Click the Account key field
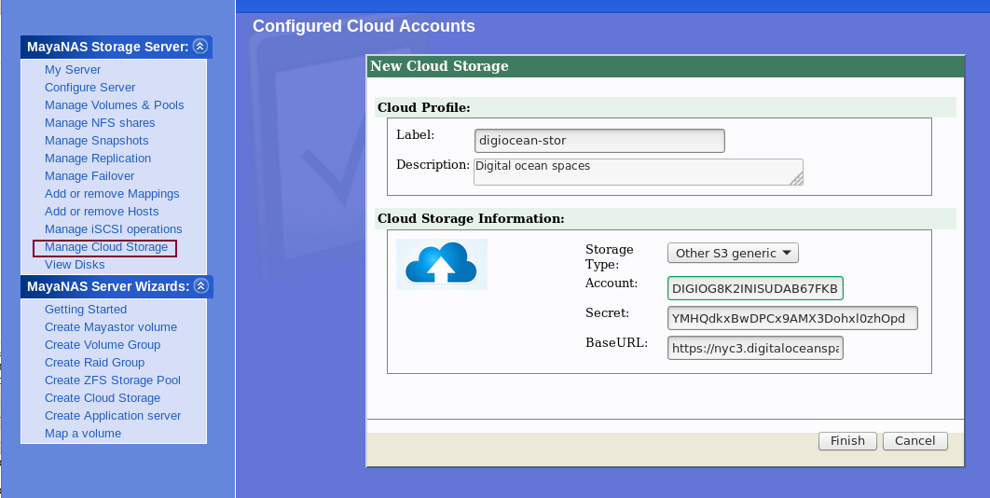Screen dimensions: 990x498 755,288
